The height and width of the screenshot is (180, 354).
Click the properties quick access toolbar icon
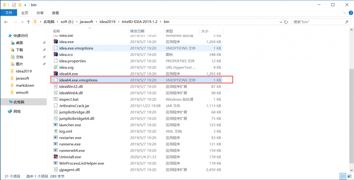[14, 5]
